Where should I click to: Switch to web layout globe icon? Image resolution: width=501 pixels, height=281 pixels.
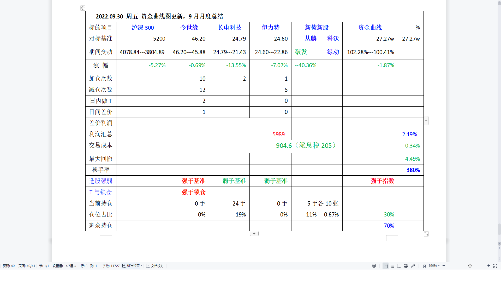(406, 266)
